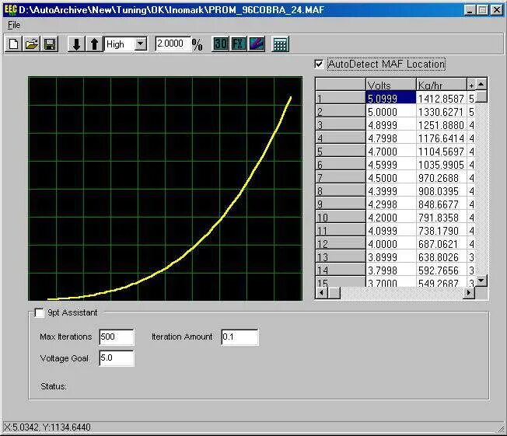The width and height of the screenshot is (507, 436).
Task: Click row header 1 in the table
Action: pos(341,98)
